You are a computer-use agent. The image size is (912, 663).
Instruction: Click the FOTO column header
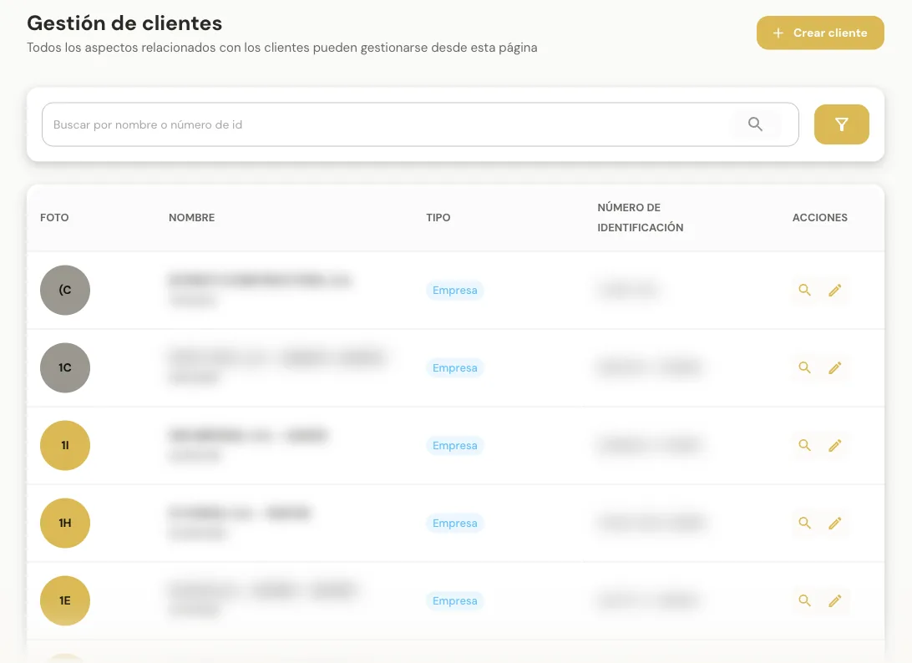54,217
